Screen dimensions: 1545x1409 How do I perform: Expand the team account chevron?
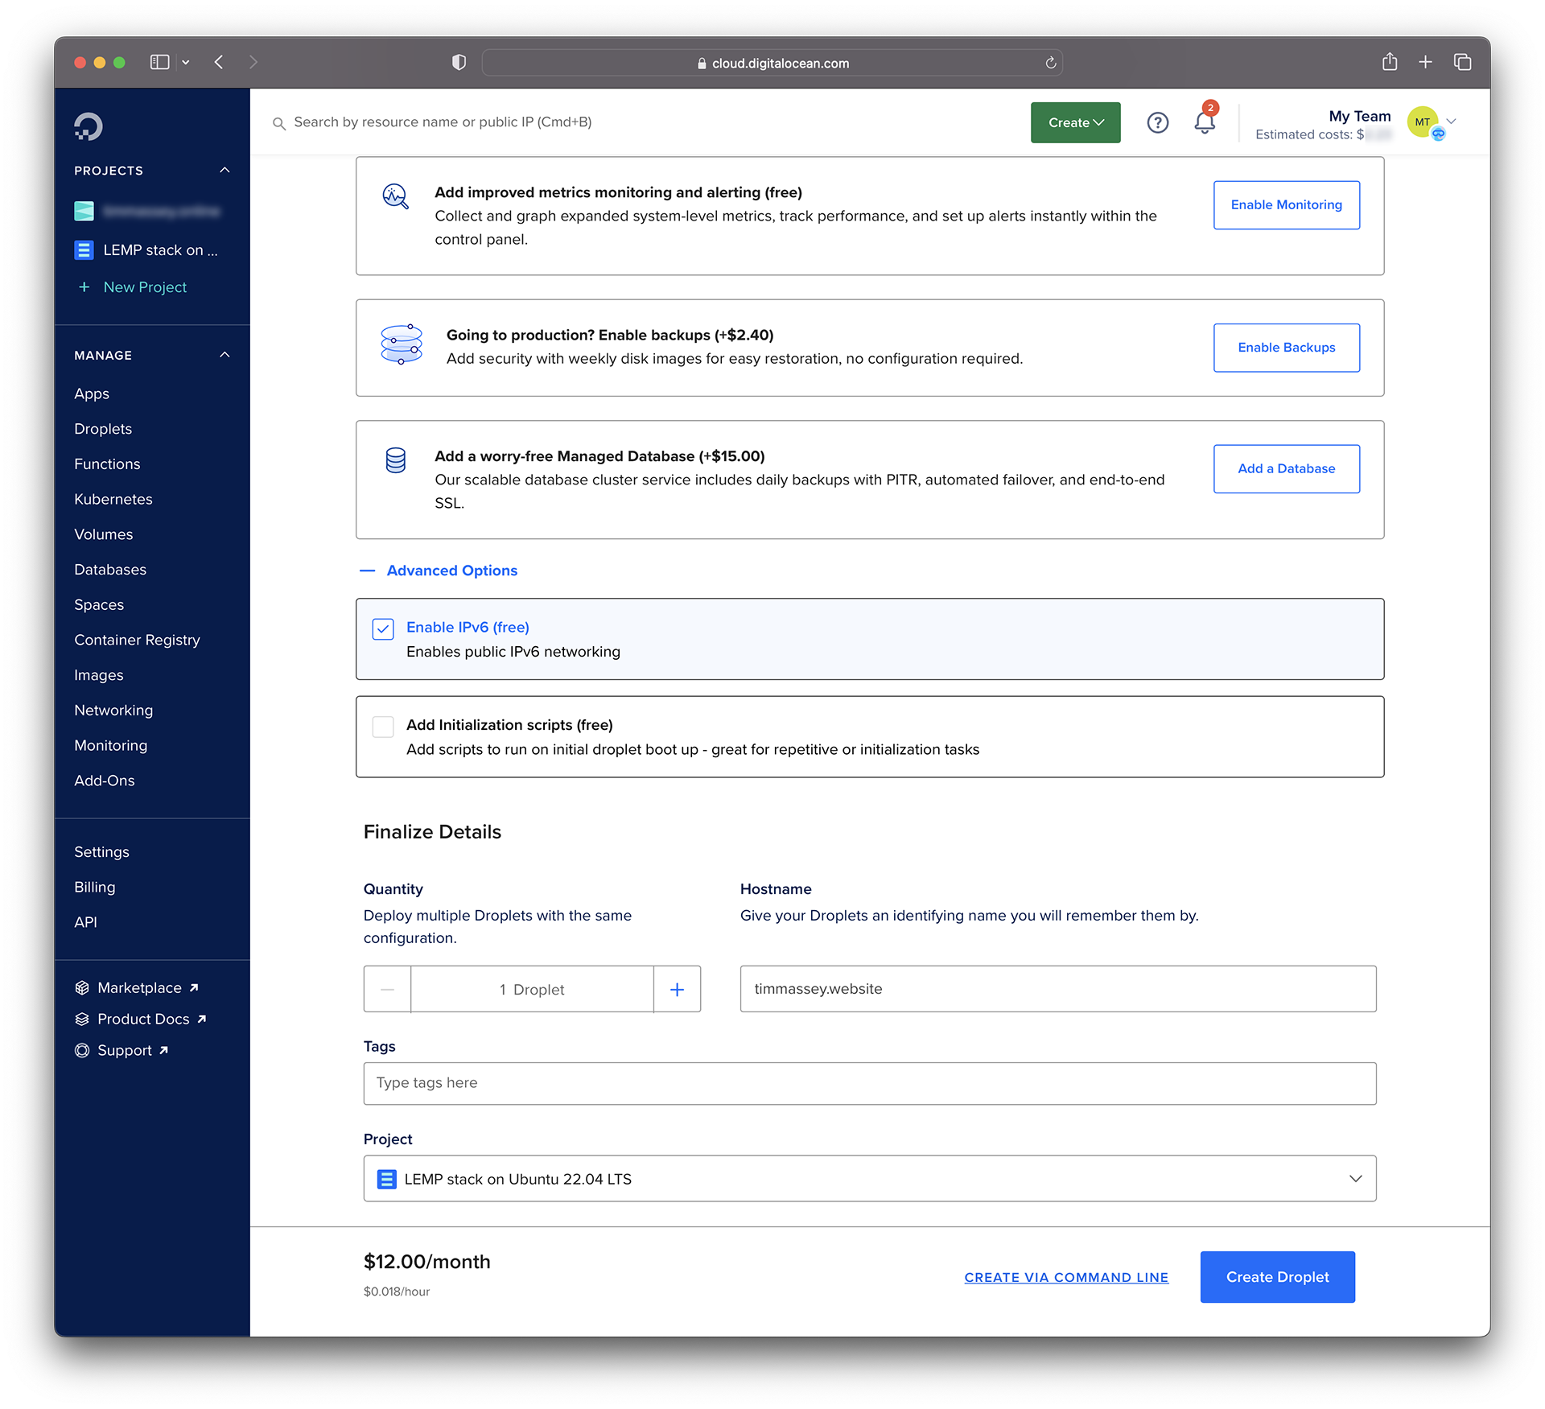tap(1451, 122)
